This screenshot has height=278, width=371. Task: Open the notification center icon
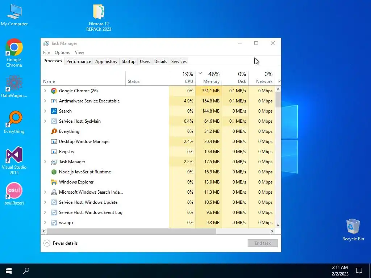[359, 271]
